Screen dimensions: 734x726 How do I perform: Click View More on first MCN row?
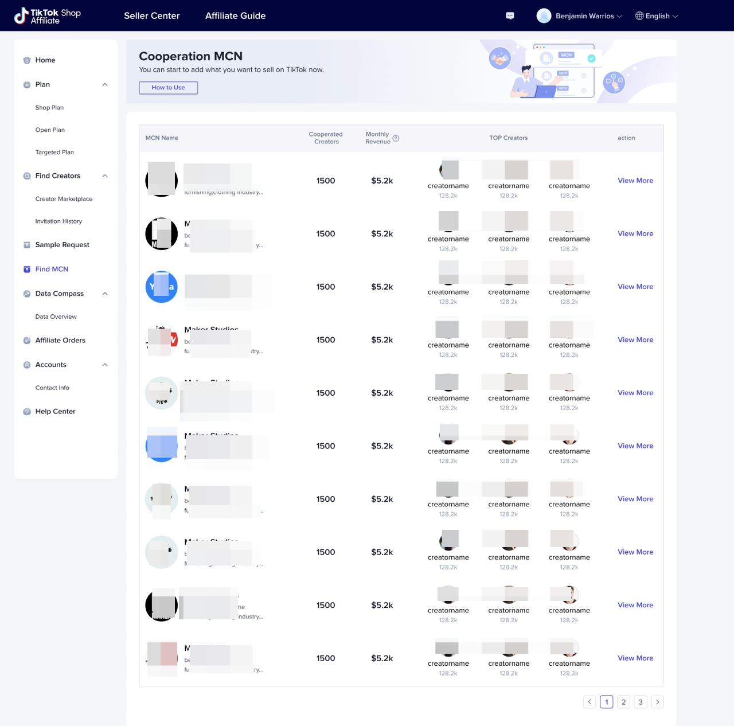[635, 181]
